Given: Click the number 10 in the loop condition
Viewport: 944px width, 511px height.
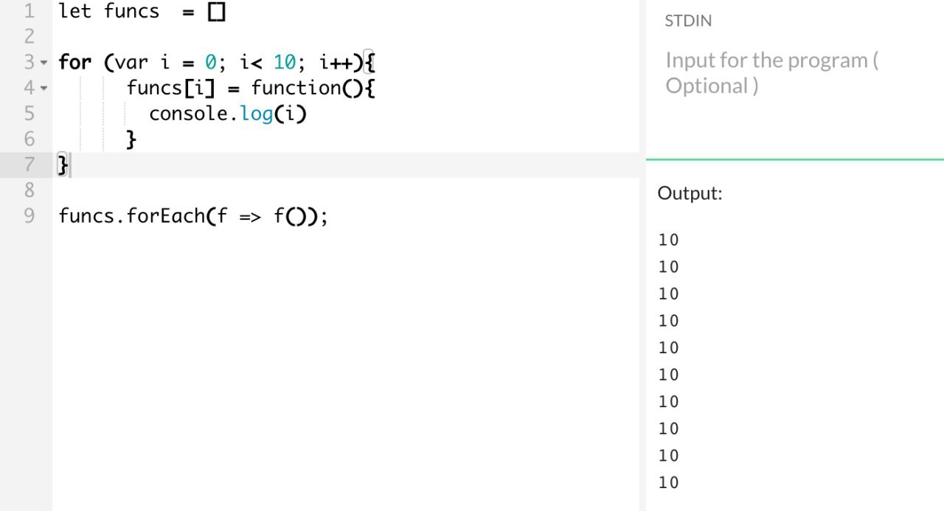Looking at the screenshot, I should [x=284, y=63].
